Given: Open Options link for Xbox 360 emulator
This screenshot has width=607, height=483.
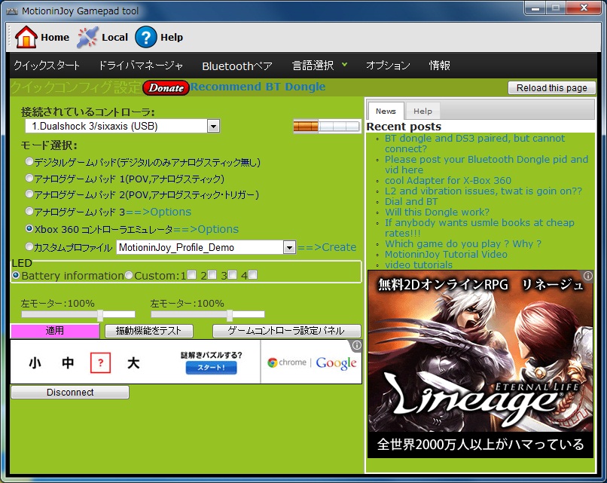Looking at the screenshot, I should (206, 229).
